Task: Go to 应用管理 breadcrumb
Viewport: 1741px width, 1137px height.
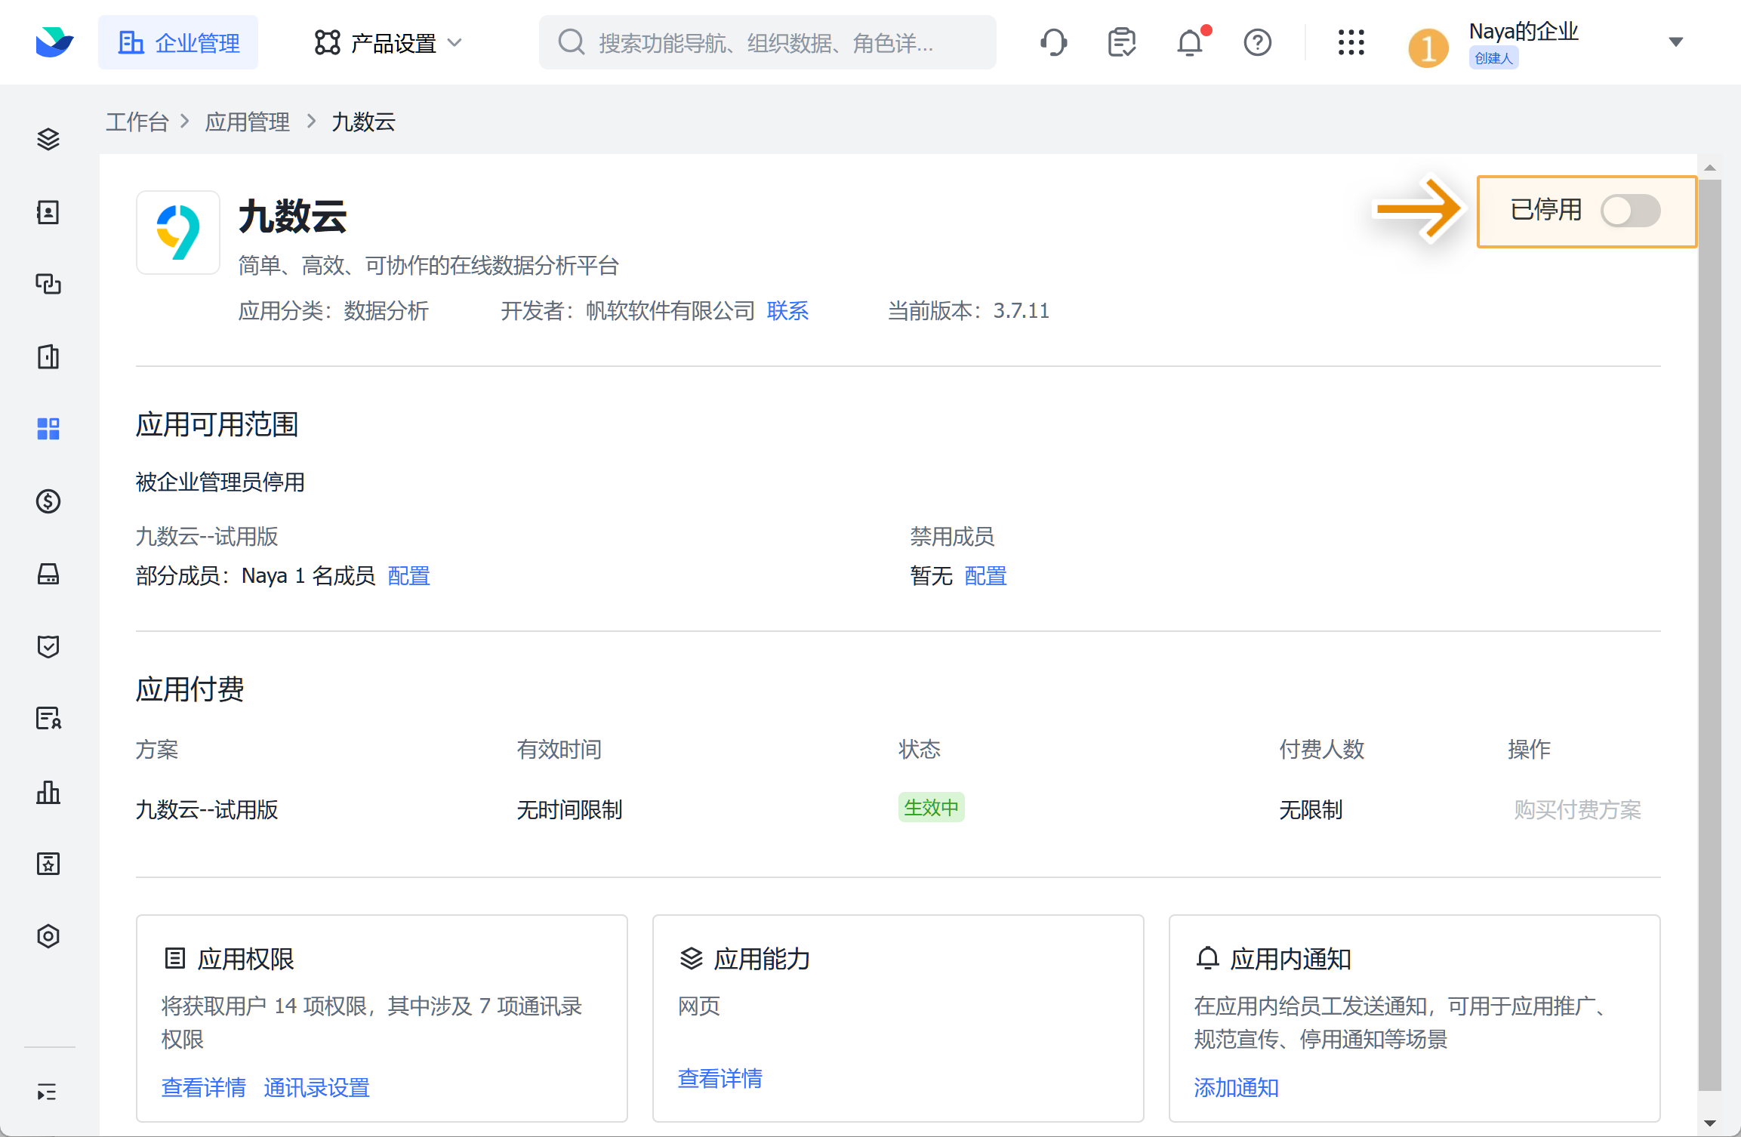Action: click(248, 122)
